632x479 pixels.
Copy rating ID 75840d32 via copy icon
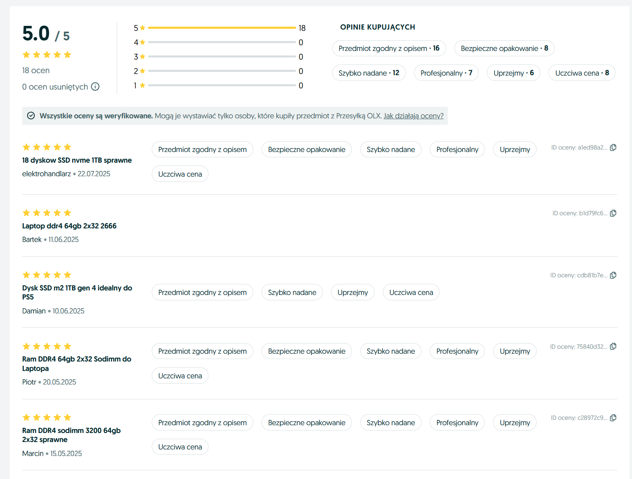[613, 347]
